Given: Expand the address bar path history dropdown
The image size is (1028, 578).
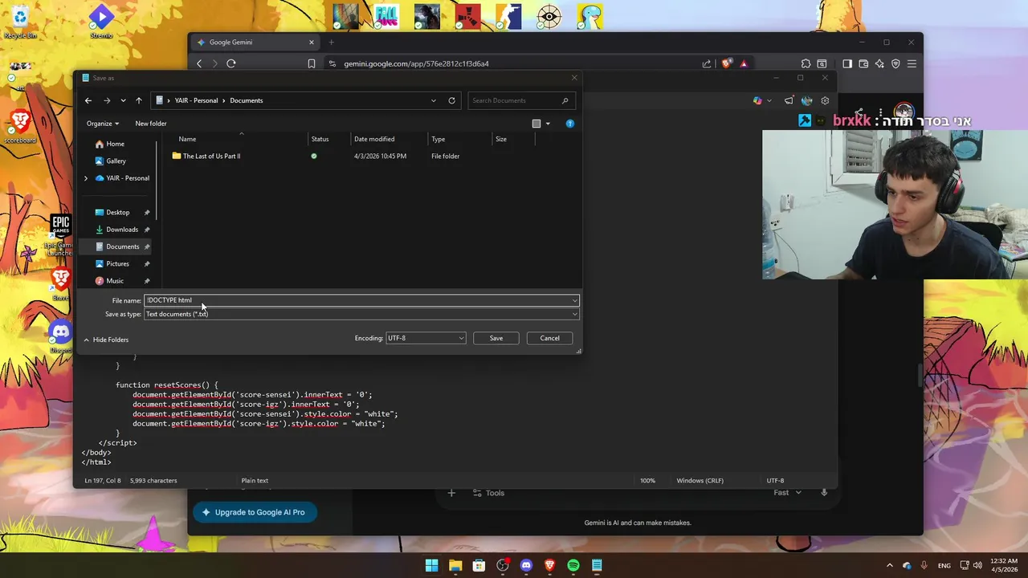Looking at the screenshot, I should pyautogui.click(x=434, y=100).
